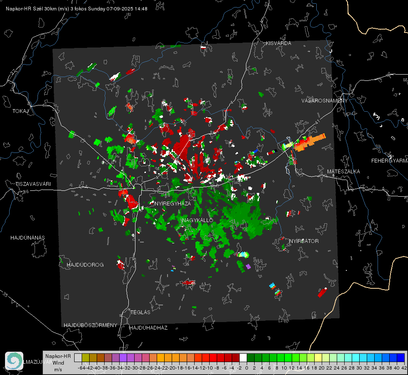Select the KISVÁRDA label on the map
Screen dimensions: 408x375
pyautogui.click(x=278, y=43)
